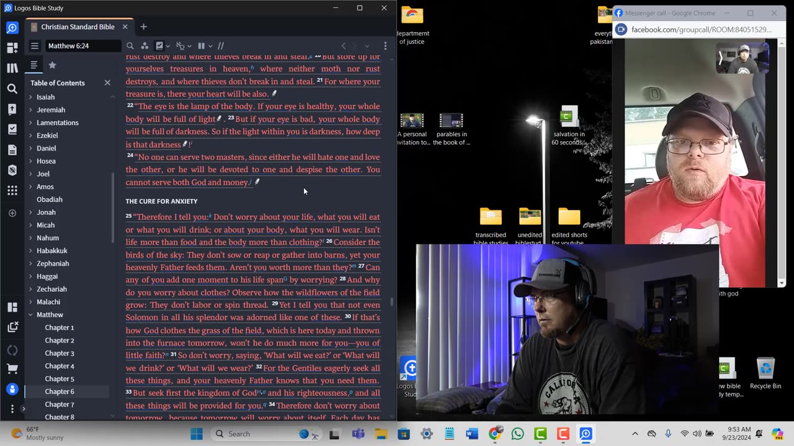Open Word from the taskbar
Screen dimensions: 794x446
tap(471, 434)
